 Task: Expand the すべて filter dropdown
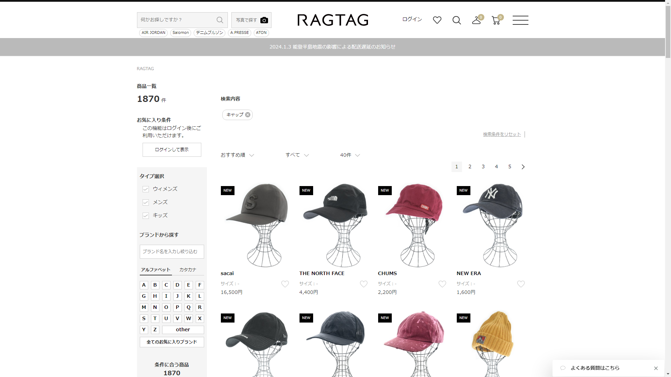click(x=297, y=155)
